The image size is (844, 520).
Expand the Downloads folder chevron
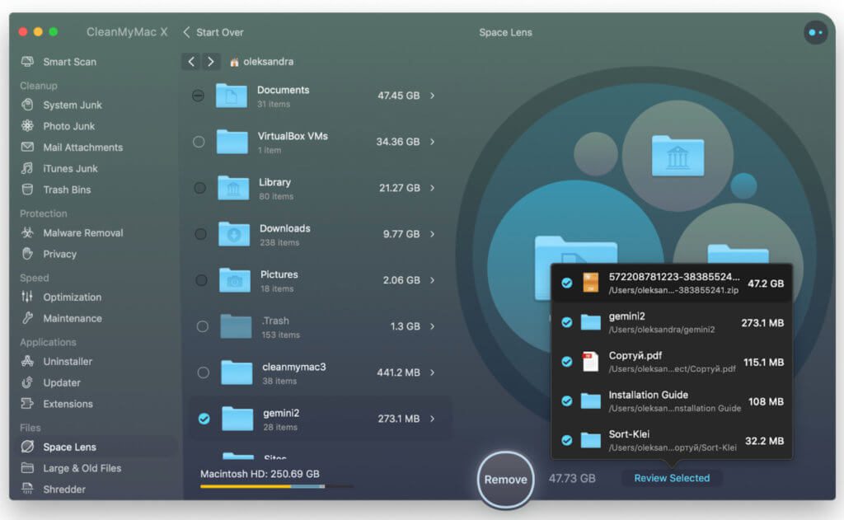[x=432, y=234]
